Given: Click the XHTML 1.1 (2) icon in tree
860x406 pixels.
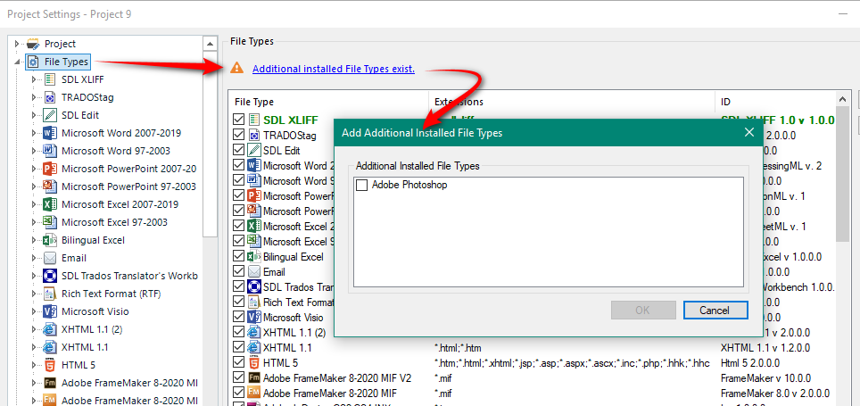Looking at the screenshot, I should pyautogui.click(x=50, y=329).
